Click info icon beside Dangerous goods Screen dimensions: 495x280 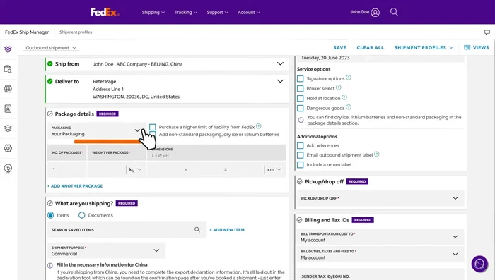point(349,107)
